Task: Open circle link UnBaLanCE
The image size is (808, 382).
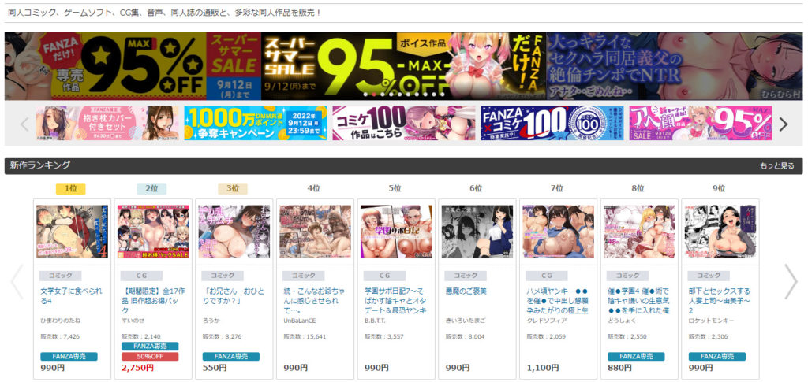Action: (298, 321)
